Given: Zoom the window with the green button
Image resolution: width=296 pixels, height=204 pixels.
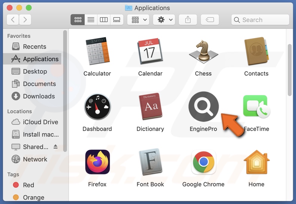Looking at the screenshot, I should click(x=29, y=8).
